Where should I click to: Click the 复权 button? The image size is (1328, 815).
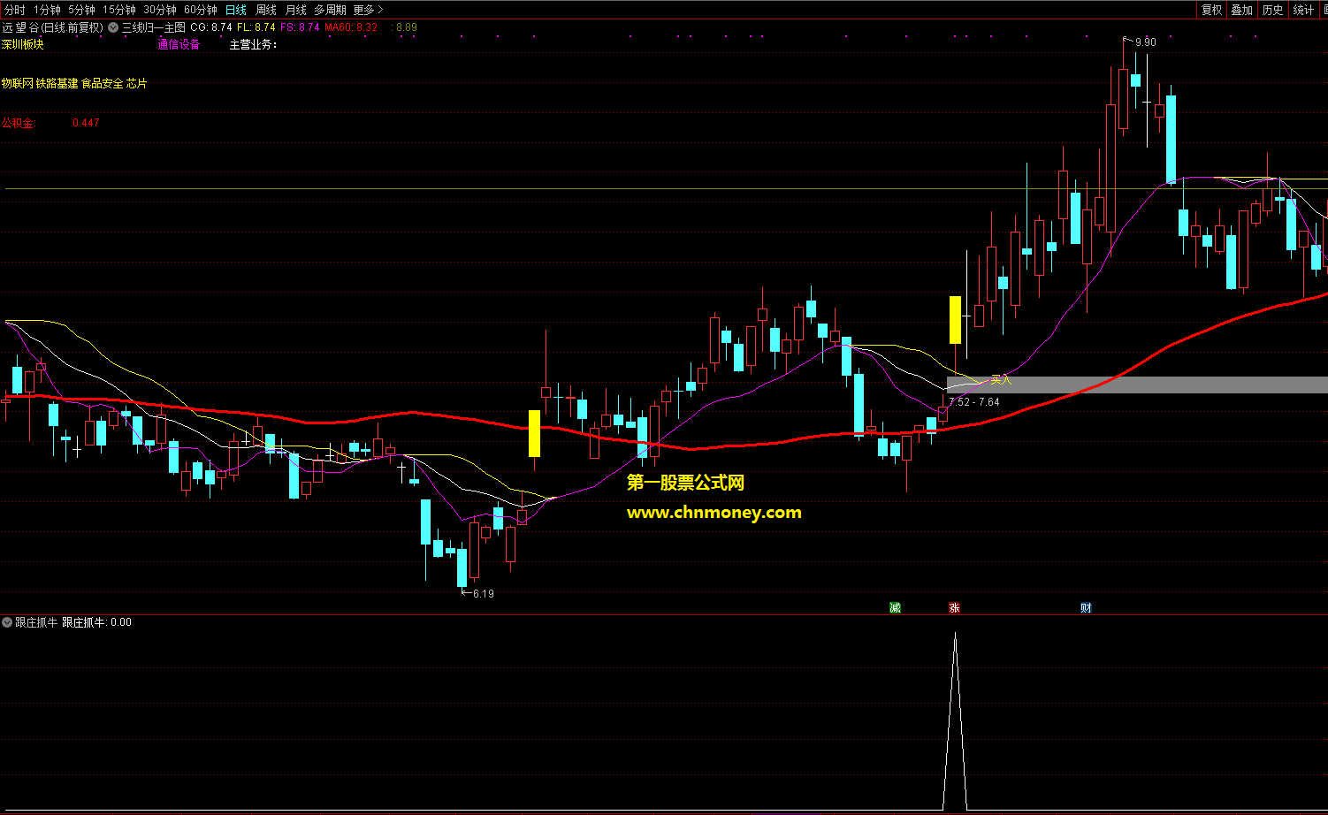pyautogui.click(x=1211, y=10)
